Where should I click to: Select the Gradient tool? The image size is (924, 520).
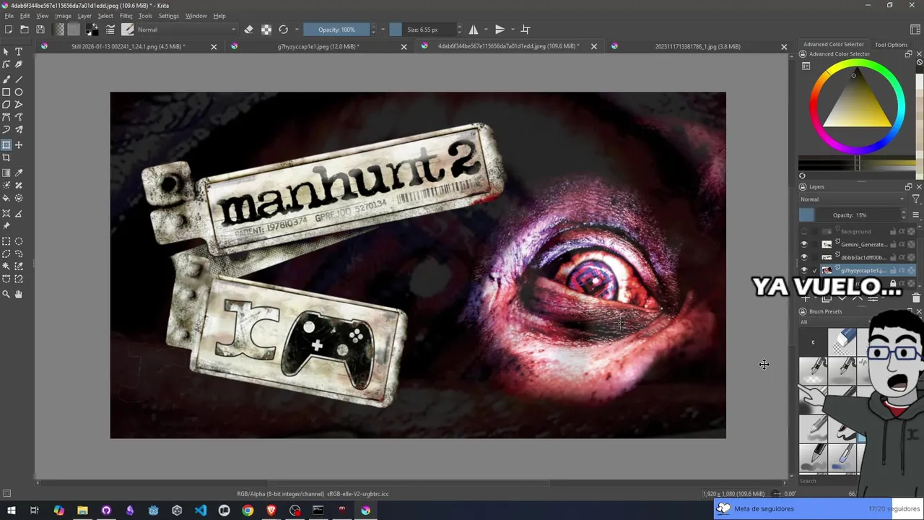click(6, 173)
